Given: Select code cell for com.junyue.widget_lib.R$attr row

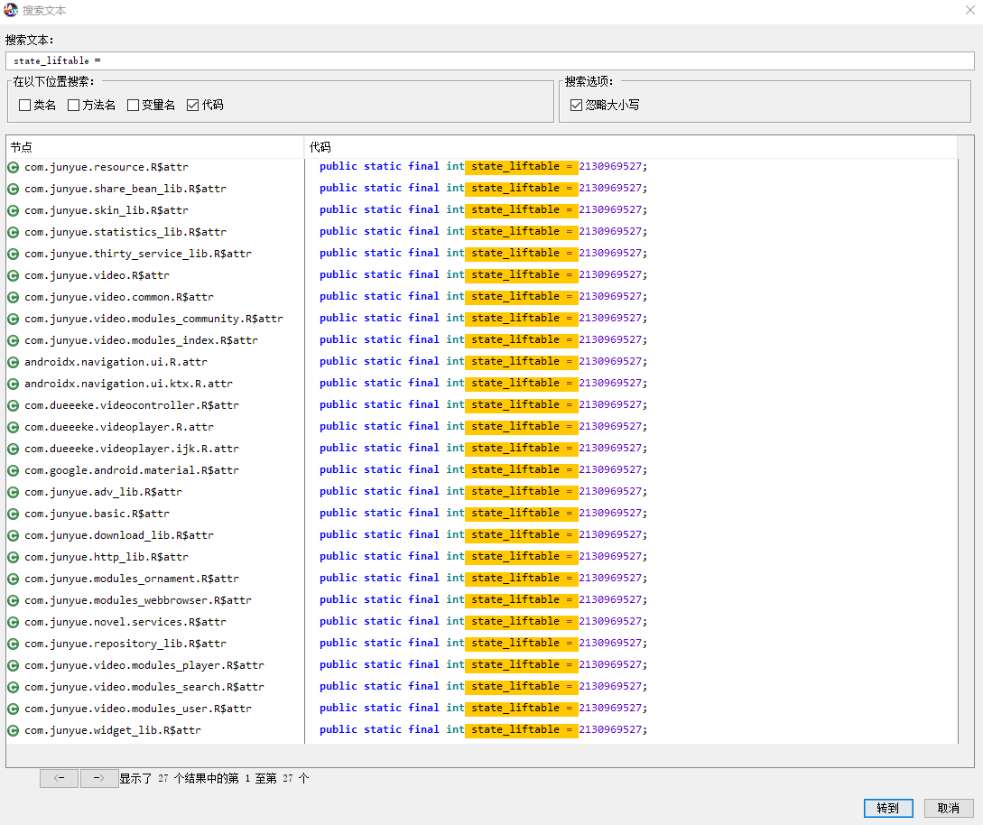Looking at the screenshot, I should pyautogui.click(x=631, y=730).
